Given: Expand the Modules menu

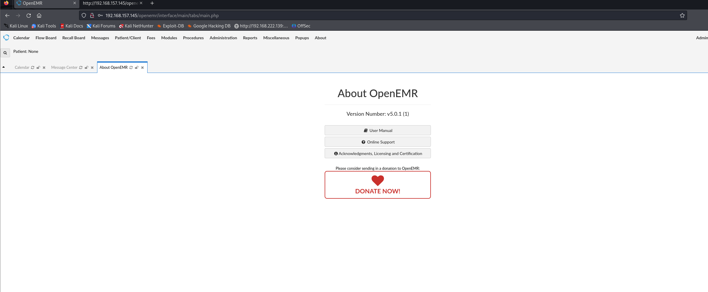Looking at the screenshot, I should pyautogui.click(x=169, y=38).
